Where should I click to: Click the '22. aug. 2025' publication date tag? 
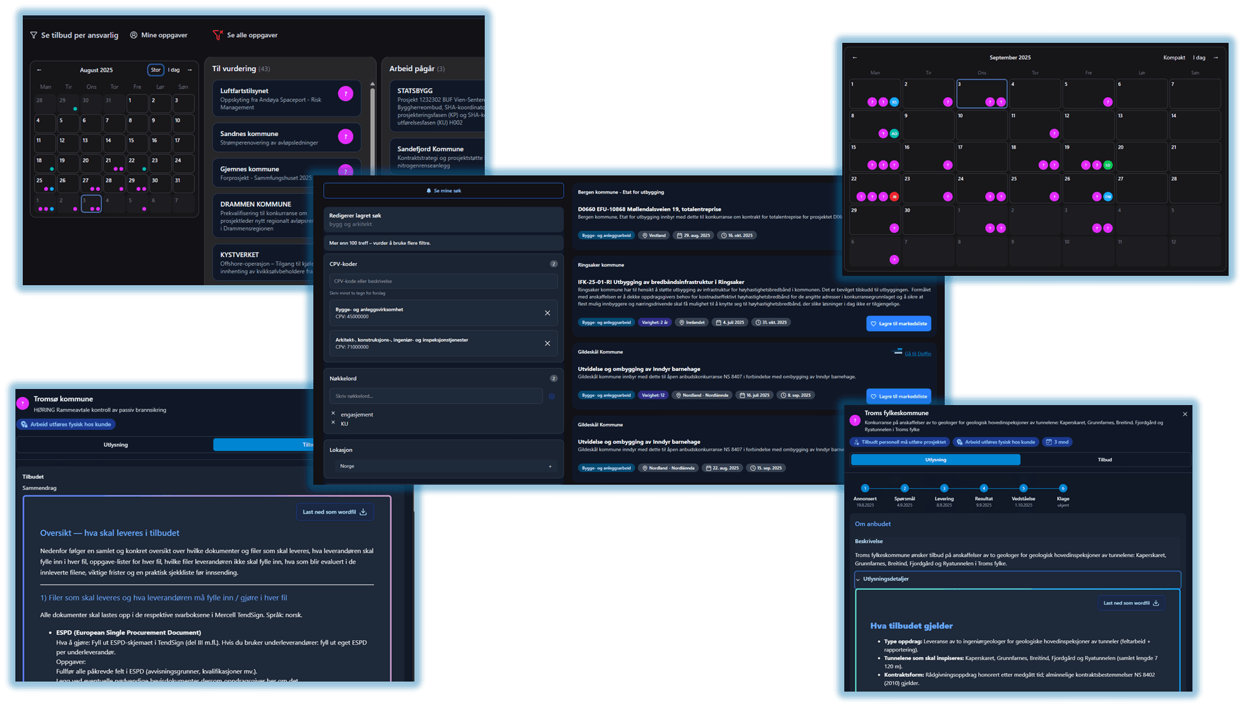(722, 468)
